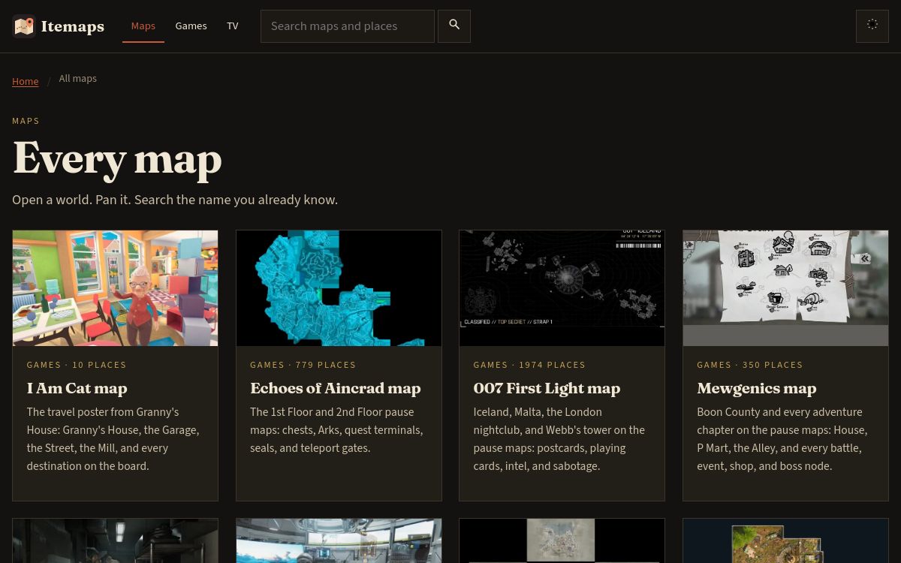Click the magnifier search button

pos(454,26)
